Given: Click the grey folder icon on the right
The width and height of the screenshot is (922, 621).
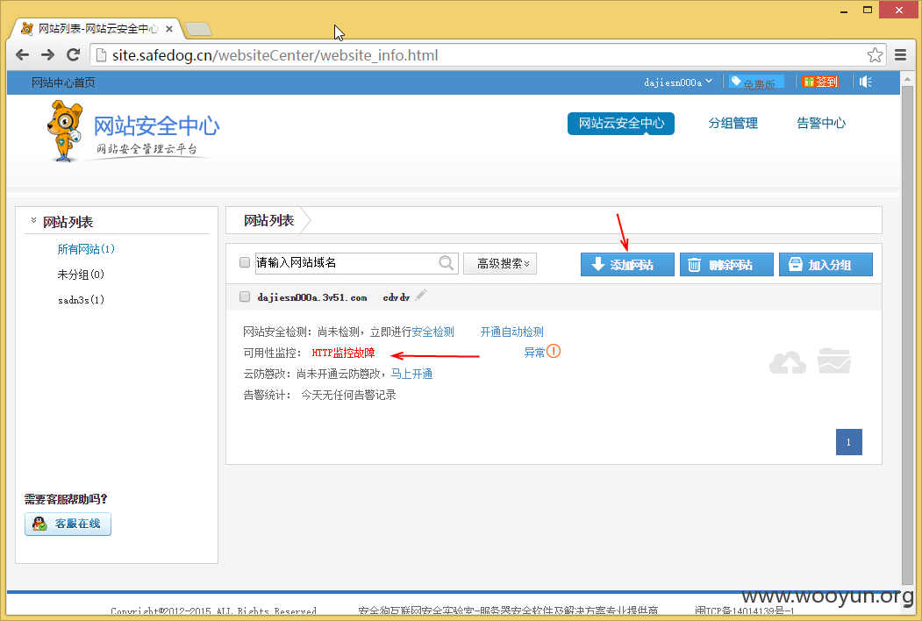Looking at the screenshot, I should click(x=834, y=361).
